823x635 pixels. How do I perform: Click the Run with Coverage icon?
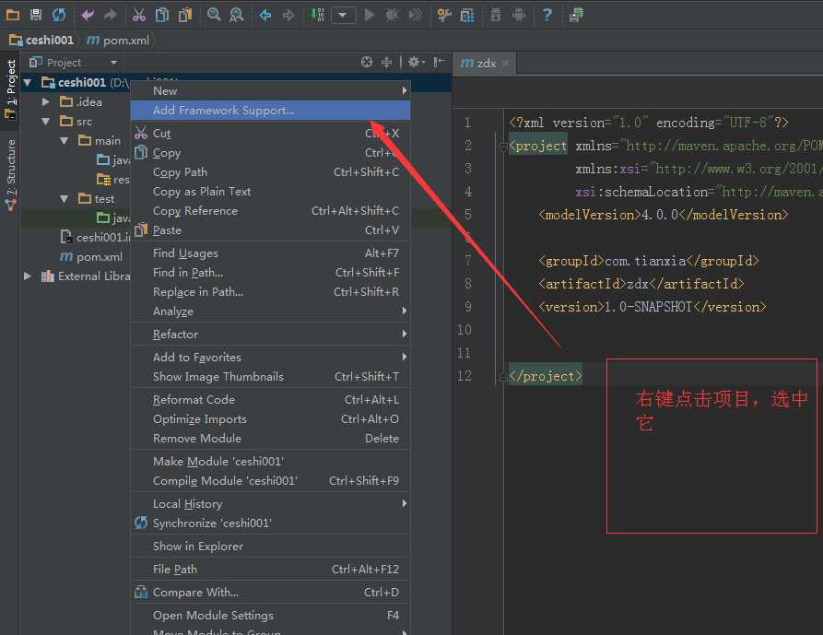coord(415,16)
